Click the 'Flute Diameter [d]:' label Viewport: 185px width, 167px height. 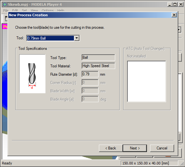pos(64,74)
